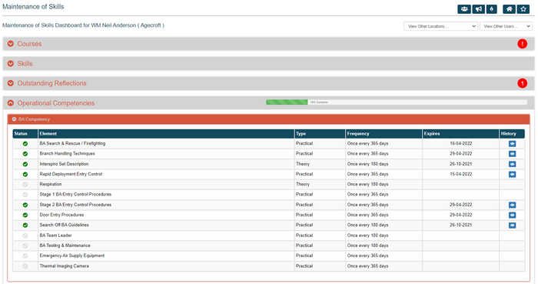Open View Other Users dropdown
This screenshot has width=538, height=284.
coord(506,26)
